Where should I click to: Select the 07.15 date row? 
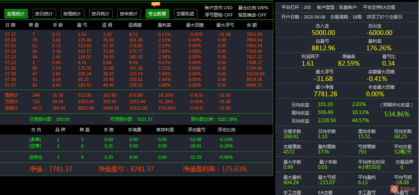click(x=136, y=46)
